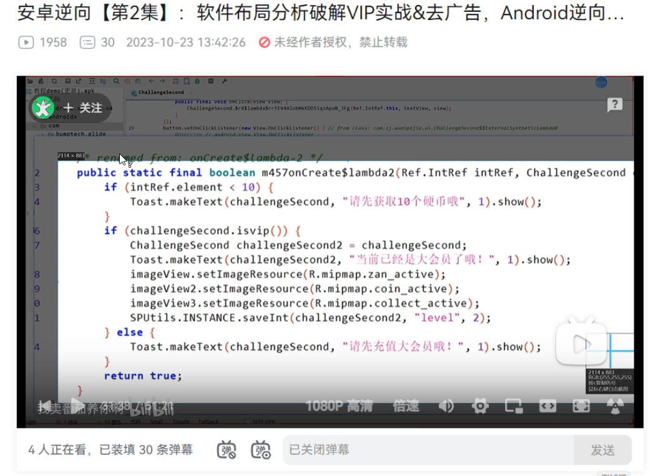Open the 1080P 高清 quality menu
The width and height of the screenshot is (653, 476).
tap(339, 406)
